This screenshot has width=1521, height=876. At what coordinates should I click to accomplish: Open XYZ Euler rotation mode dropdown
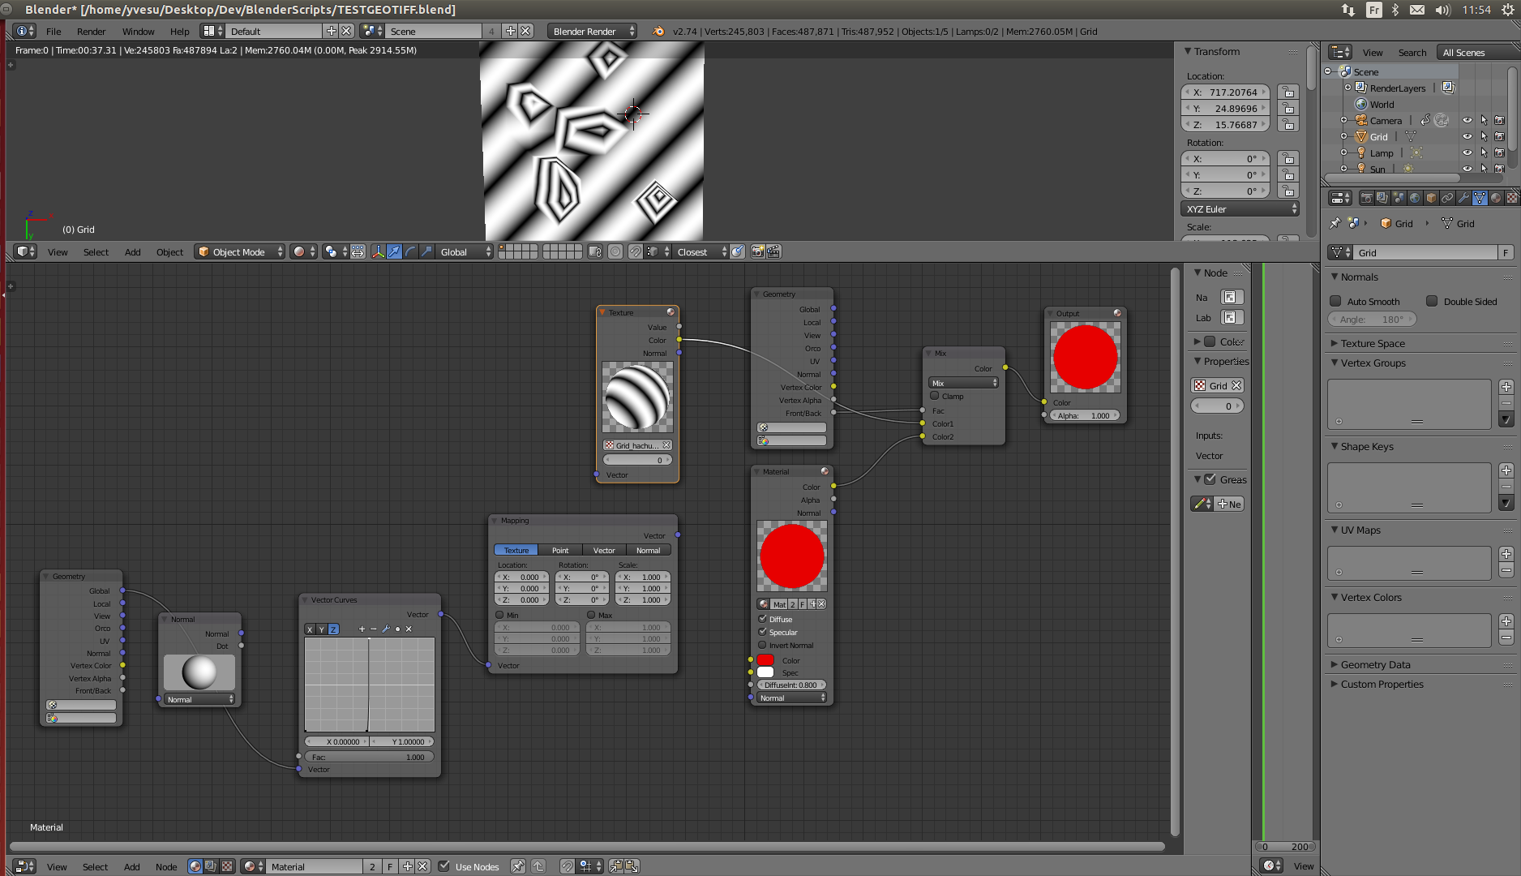pyautogui.click(x=1241, y=209)
